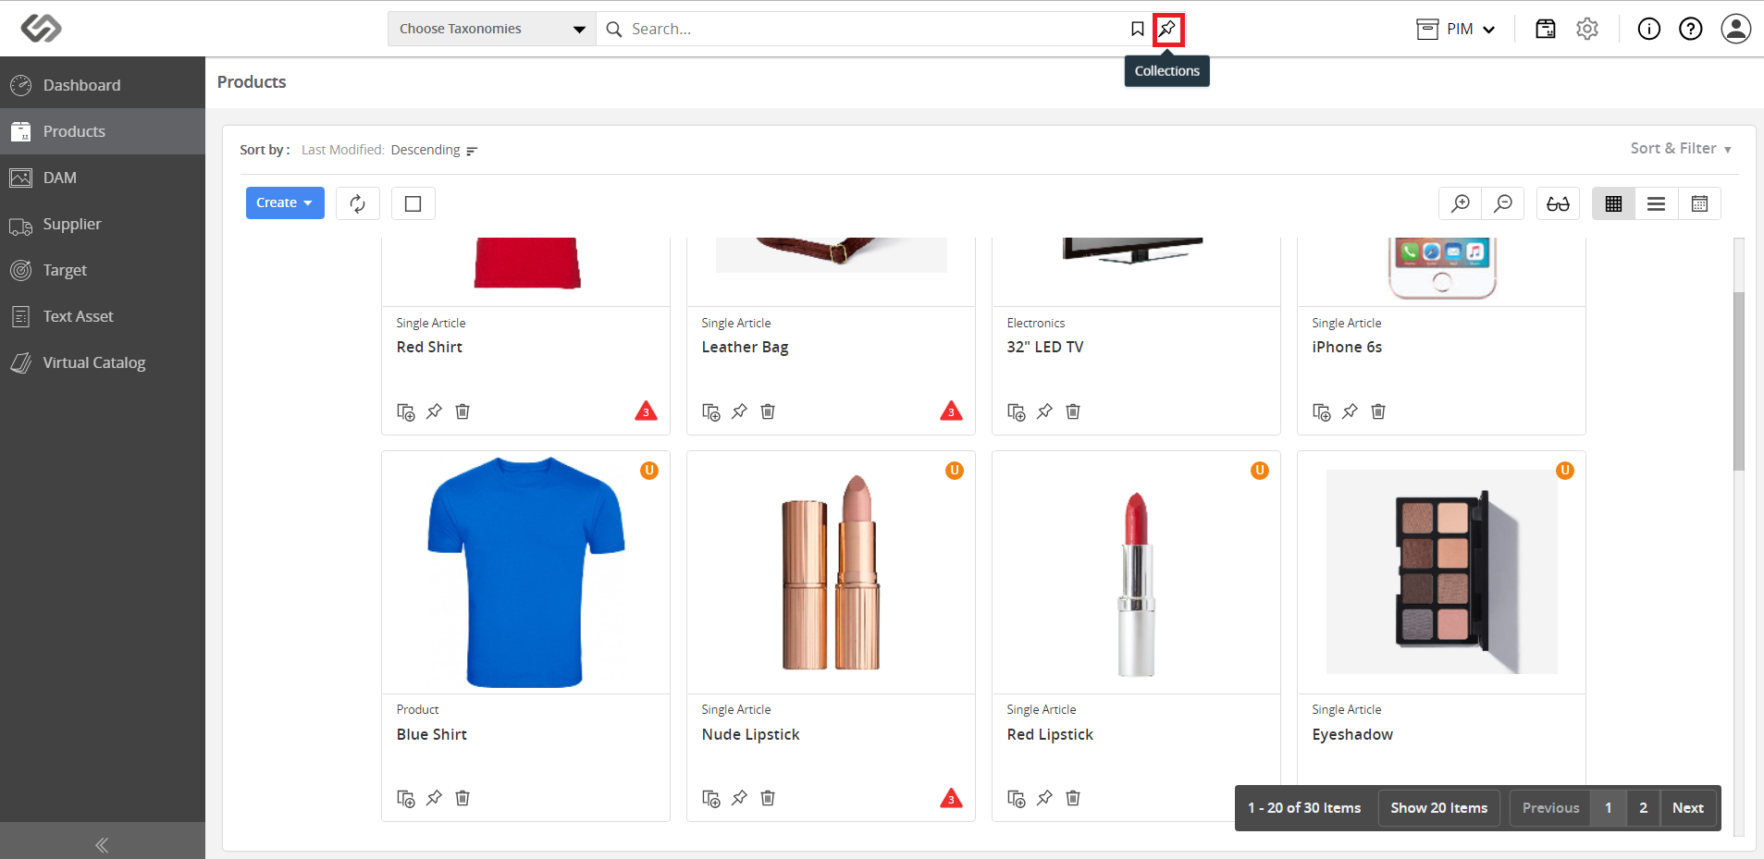The width and height of the screenshot is (1764, 859).
Task: Toggle descending sort order icon
Action: [472, 151]
